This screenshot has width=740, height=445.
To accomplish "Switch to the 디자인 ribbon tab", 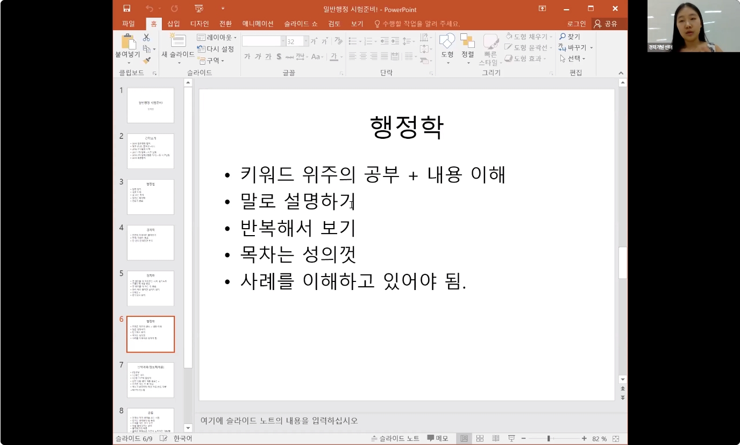I will click(x=200, y=24).
